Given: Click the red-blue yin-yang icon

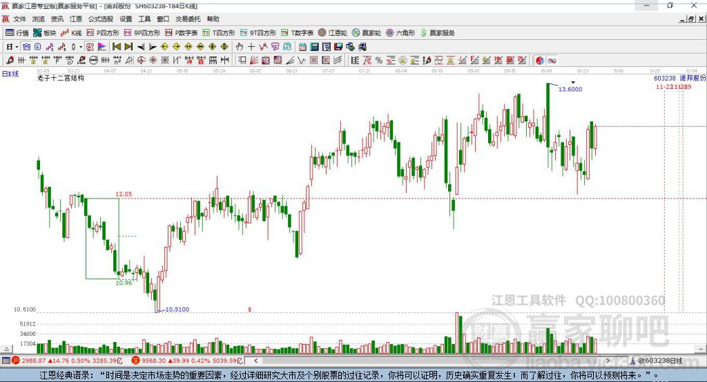Looking at the screenshot, I should pyautogui.click(x=540, y=61).
